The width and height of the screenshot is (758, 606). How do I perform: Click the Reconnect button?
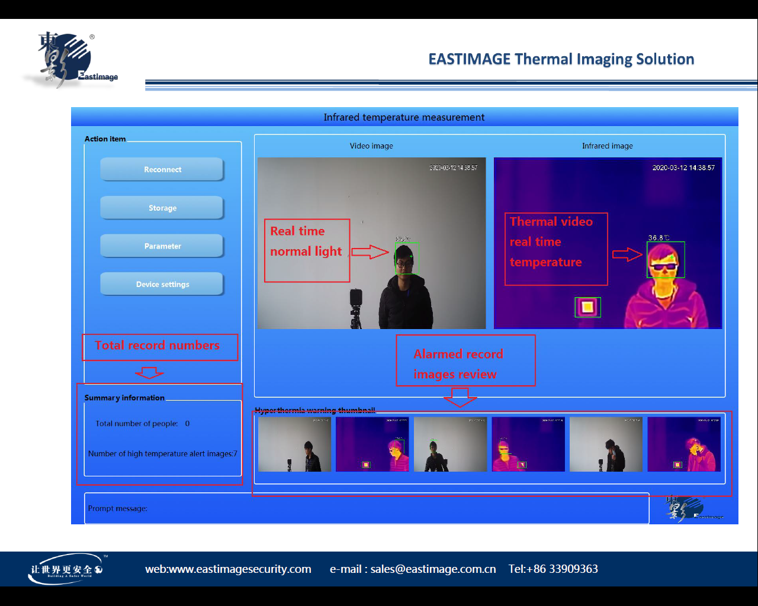point(162,169)
